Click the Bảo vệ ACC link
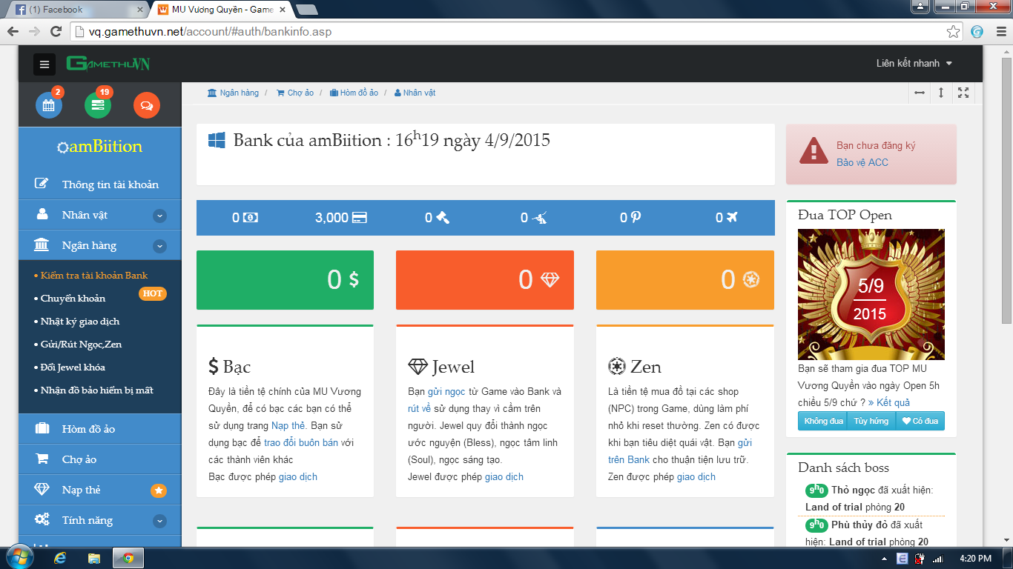This screenshot has height=569, width=1013. pos(862,162)
